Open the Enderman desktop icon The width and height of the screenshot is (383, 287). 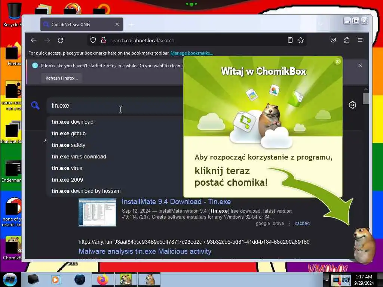12,171
